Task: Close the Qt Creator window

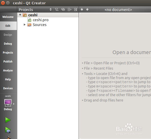Action: [3, 3]
